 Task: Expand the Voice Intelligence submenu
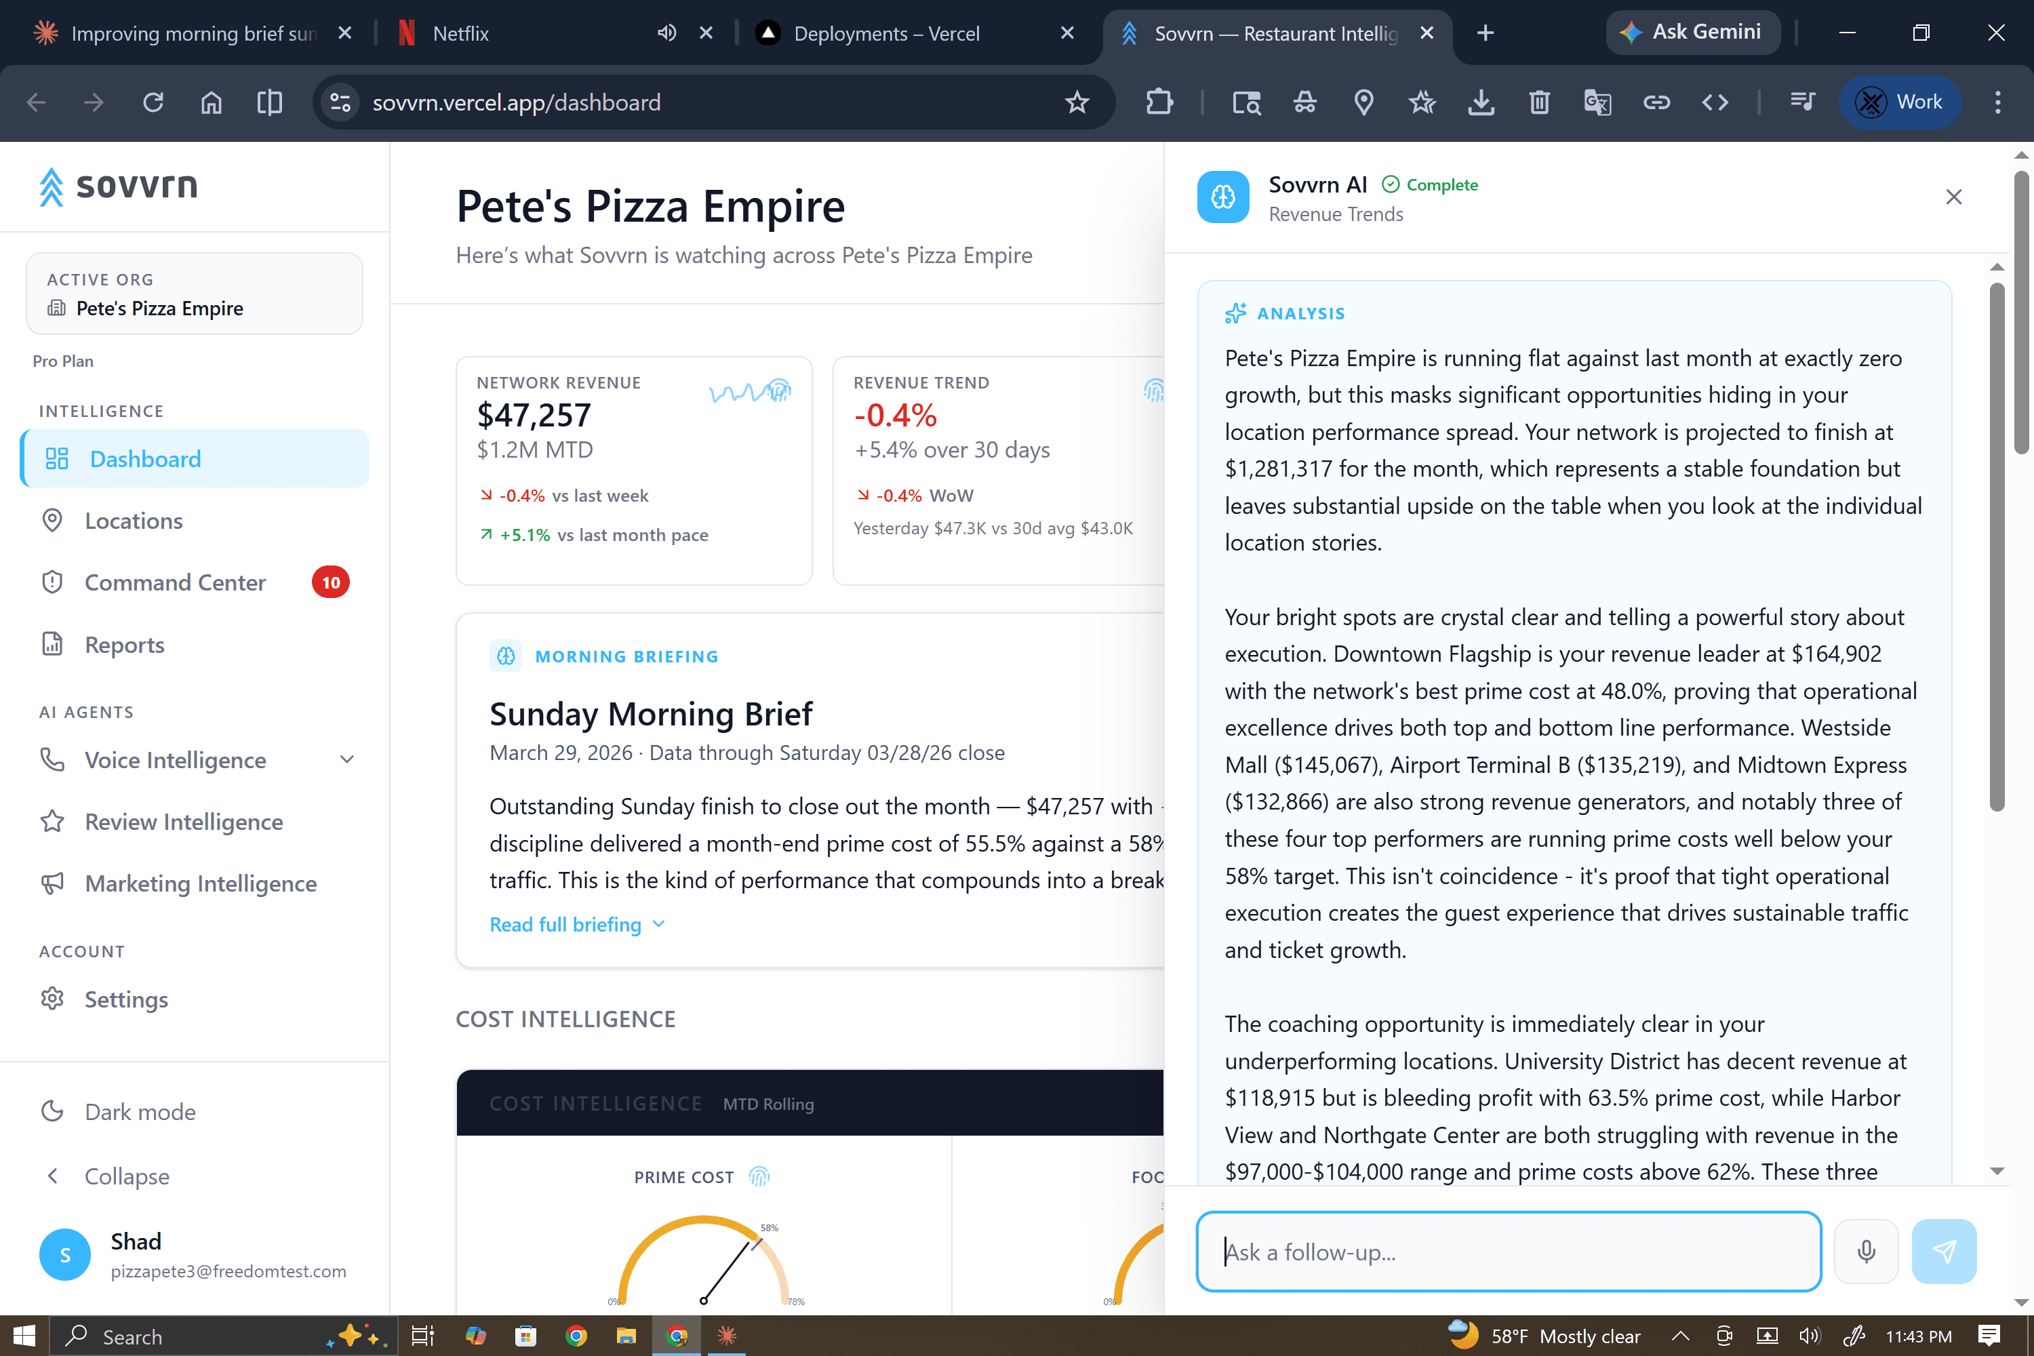(x=346, y=760)
